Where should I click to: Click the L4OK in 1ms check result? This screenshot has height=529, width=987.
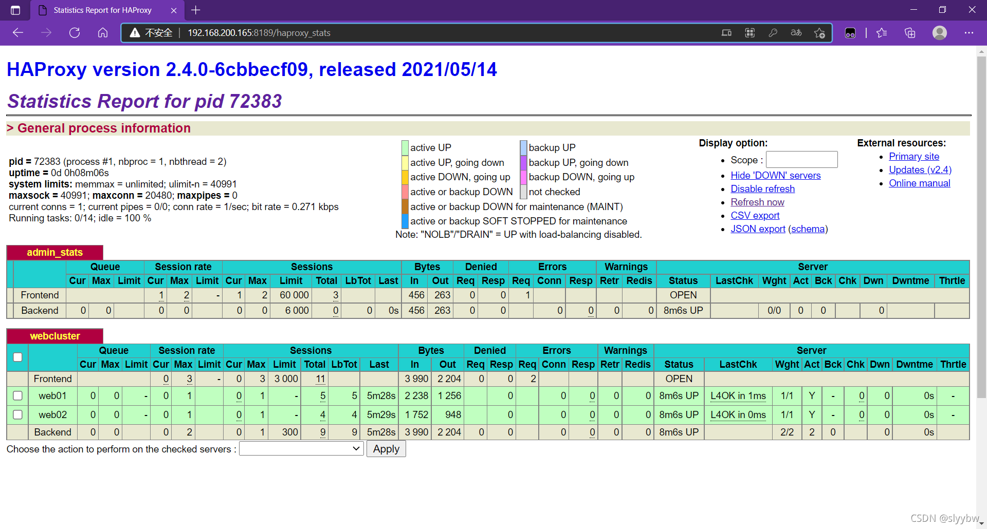click(x=738, y=396)
